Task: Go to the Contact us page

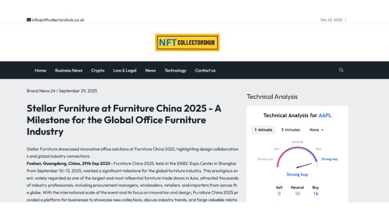Action: [205, 70]
